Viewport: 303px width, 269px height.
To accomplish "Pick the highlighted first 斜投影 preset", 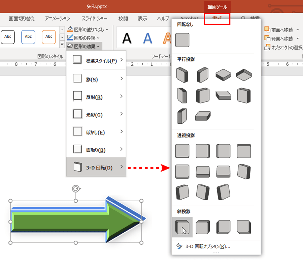I will click(182, 227).
